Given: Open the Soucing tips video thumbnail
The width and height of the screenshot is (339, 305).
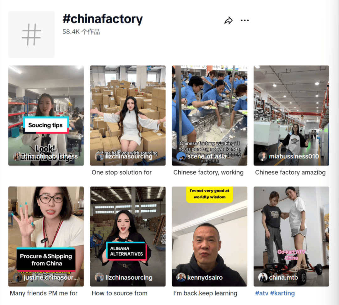Looking at the screenshot, I should [x=46, y=115].
